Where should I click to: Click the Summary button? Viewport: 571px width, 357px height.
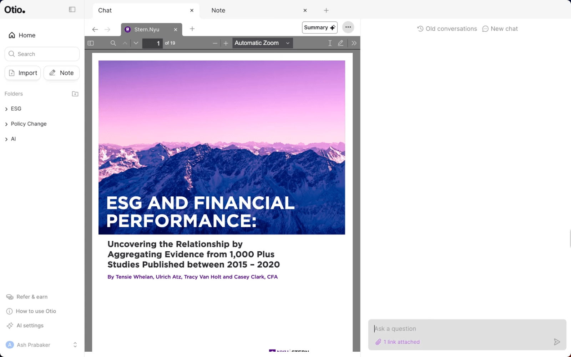tap(319, 27)
